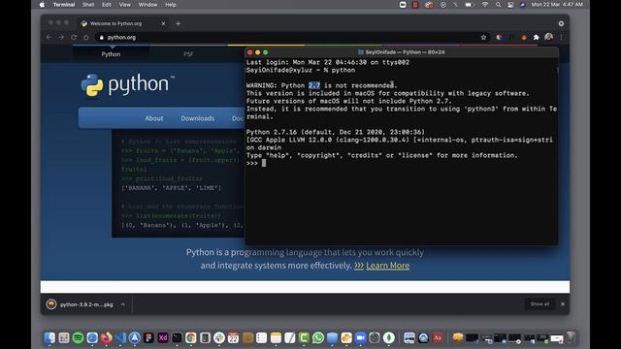Open Google Chrome from the Dock
Viewport: 621px width, 349px height.
(x=191, y=337)
